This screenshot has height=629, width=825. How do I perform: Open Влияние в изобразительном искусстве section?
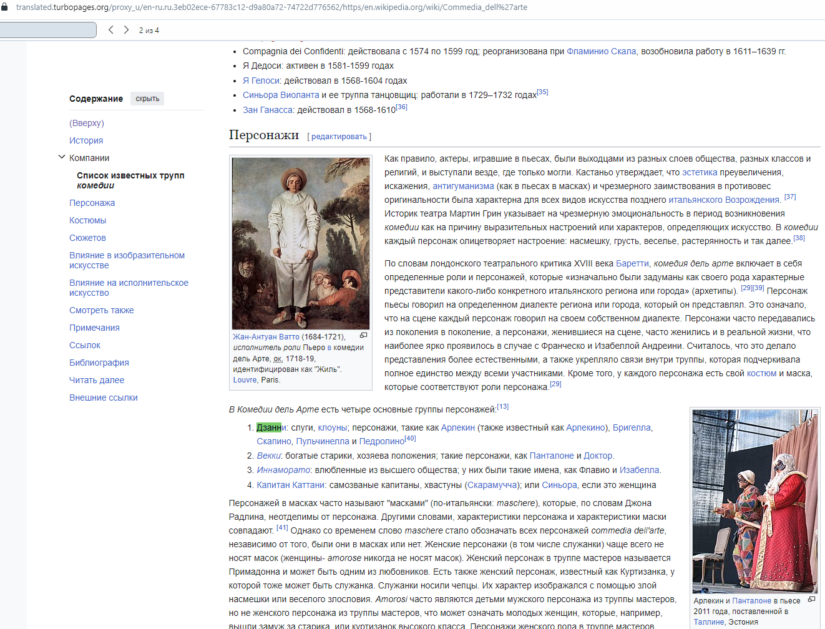[x=127, y=260]
